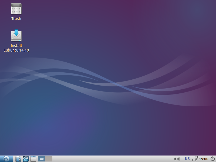Click the Install Lubuntu 14.10 text label
Image resolution: width=216 pixels, height=162 pixels.
16,48
